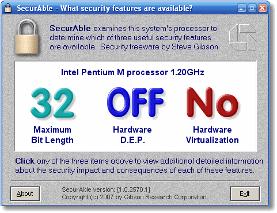The width and height of the screenshot is (277, 213).
Task: Click the large padlock image
Action: [27, 37]
